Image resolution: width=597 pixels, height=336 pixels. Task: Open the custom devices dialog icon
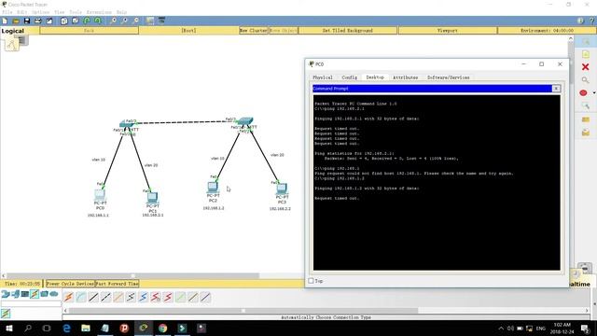coord(161,21)
